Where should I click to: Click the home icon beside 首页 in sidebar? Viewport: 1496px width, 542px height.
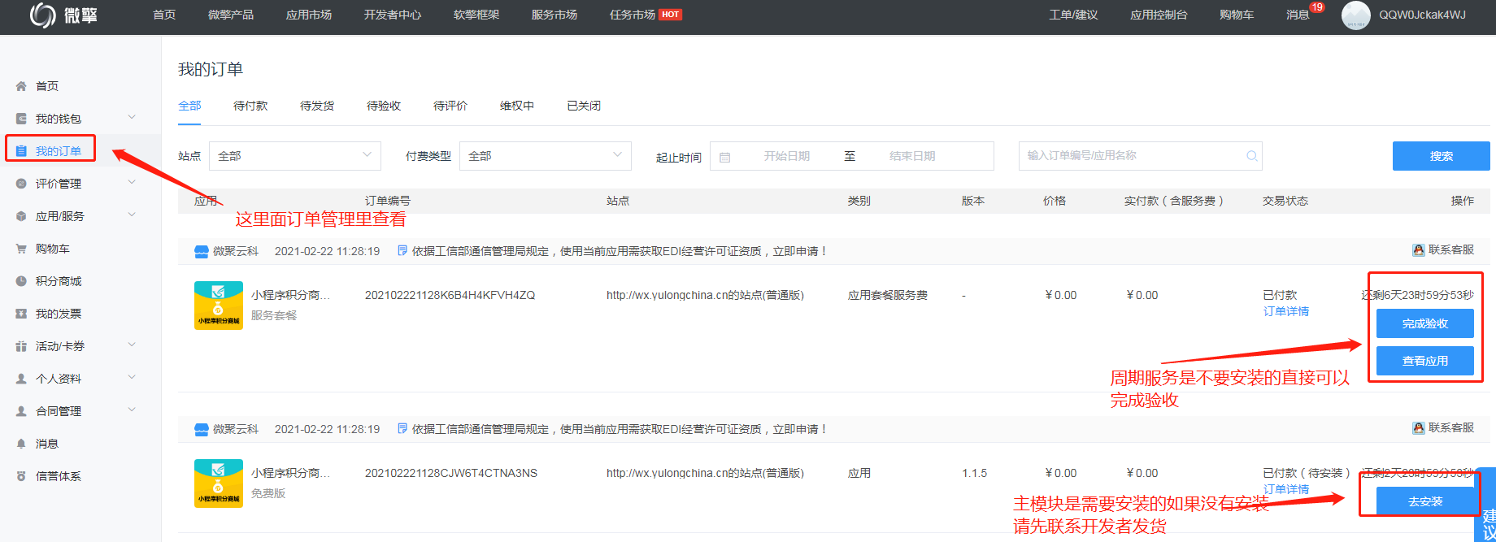tap(21, 86)
